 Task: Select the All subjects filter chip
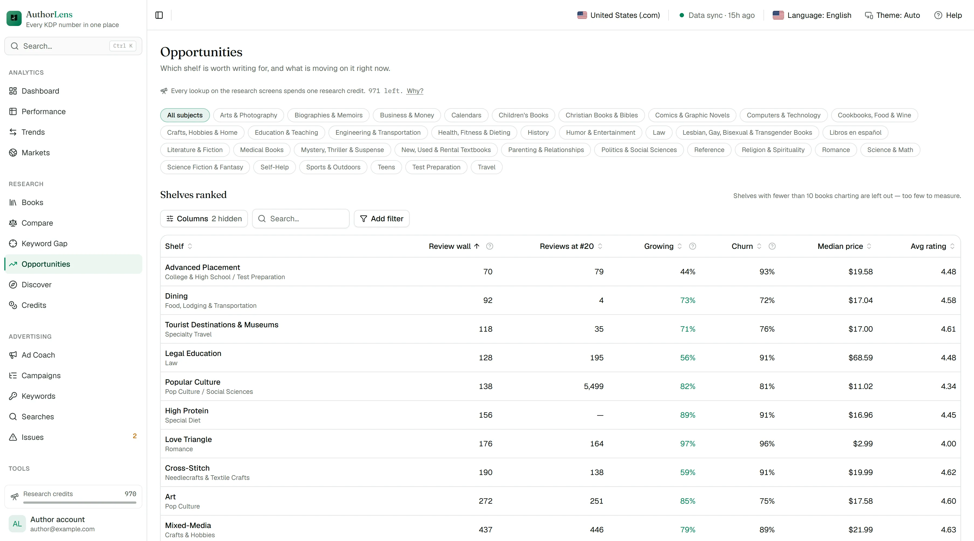185,115
